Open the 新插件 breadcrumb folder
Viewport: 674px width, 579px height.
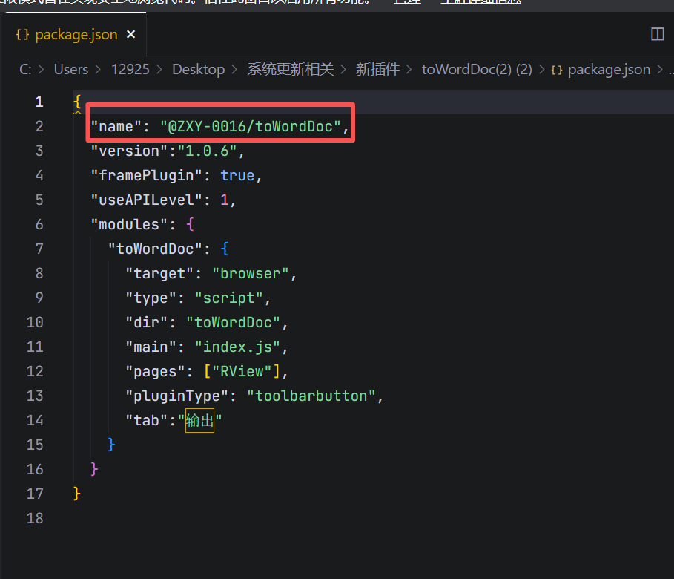click(x=377, y=69)
